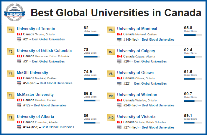Click the Canada flag beside McGill University's location

[x=19, y=78]
